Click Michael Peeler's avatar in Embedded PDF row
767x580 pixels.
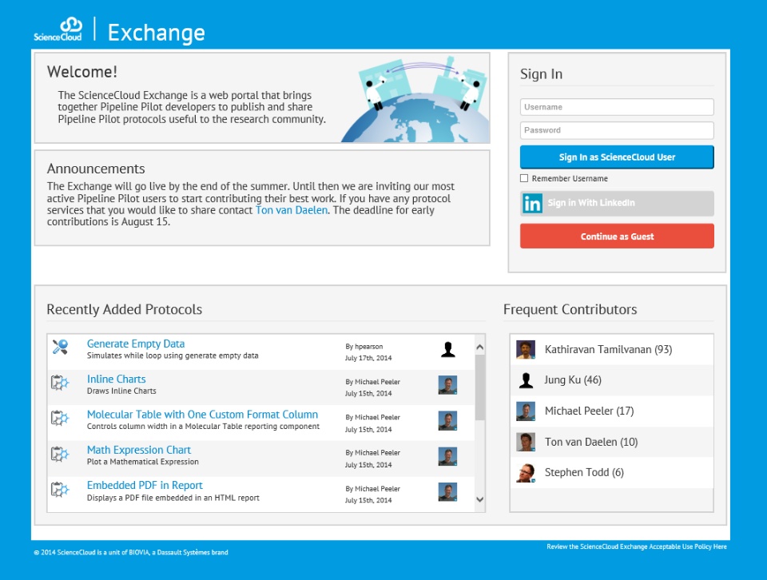(447, 492)
